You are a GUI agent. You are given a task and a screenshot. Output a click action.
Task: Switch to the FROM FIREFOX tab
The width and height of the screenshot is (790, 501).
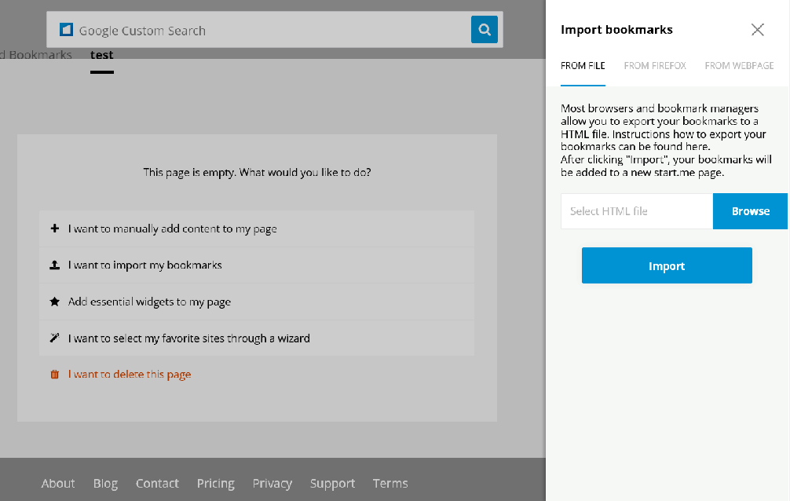(655, 66)
